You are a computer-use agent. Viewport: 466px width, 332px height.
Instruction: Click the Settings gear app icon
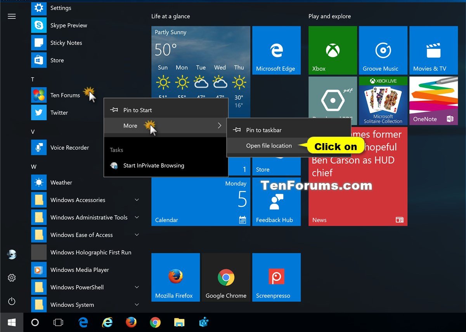click(39, 8)
